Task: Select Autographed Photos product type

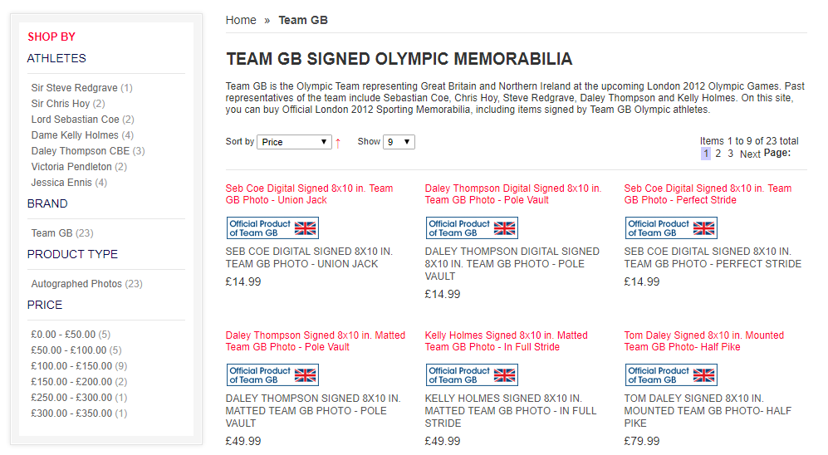Action: [76, 284]
